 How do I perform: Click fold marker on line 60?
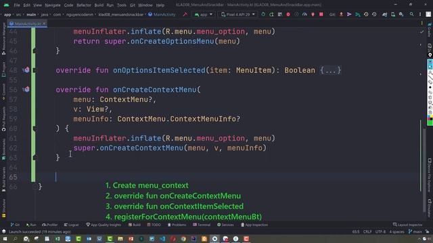point(35,128)
